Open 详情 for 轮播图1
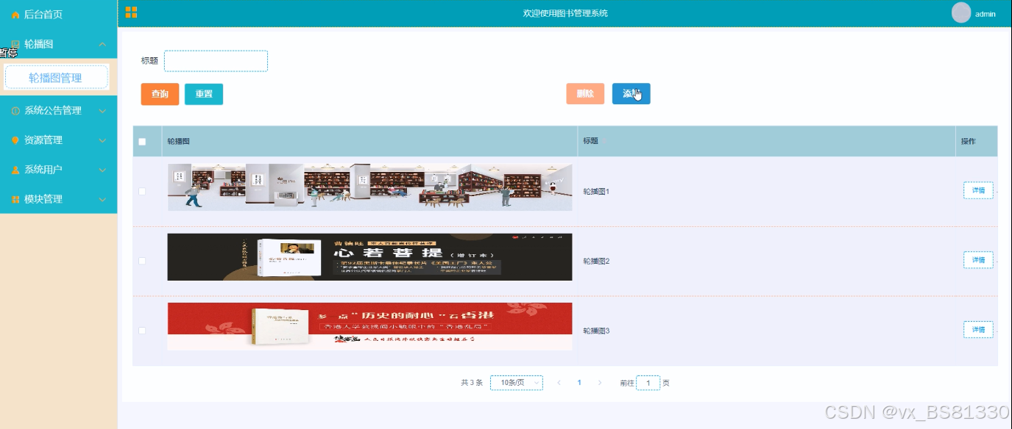The width and height of the screenshot is (1012, 429). tap(978, 190)
